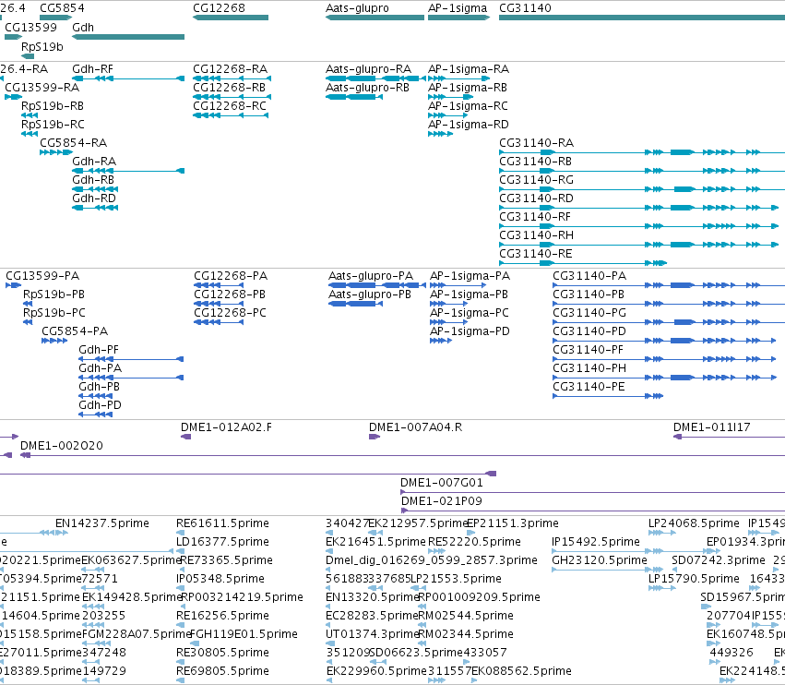Open the CG31140-RE transcript label
The width and height of the screenshot is (785, 685).
tap(536, 254)
